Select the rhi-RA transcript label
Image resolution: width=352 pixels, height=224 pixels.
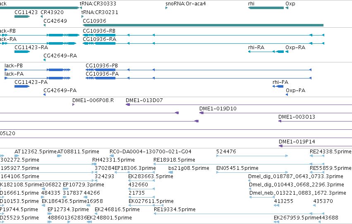(256, 47)
